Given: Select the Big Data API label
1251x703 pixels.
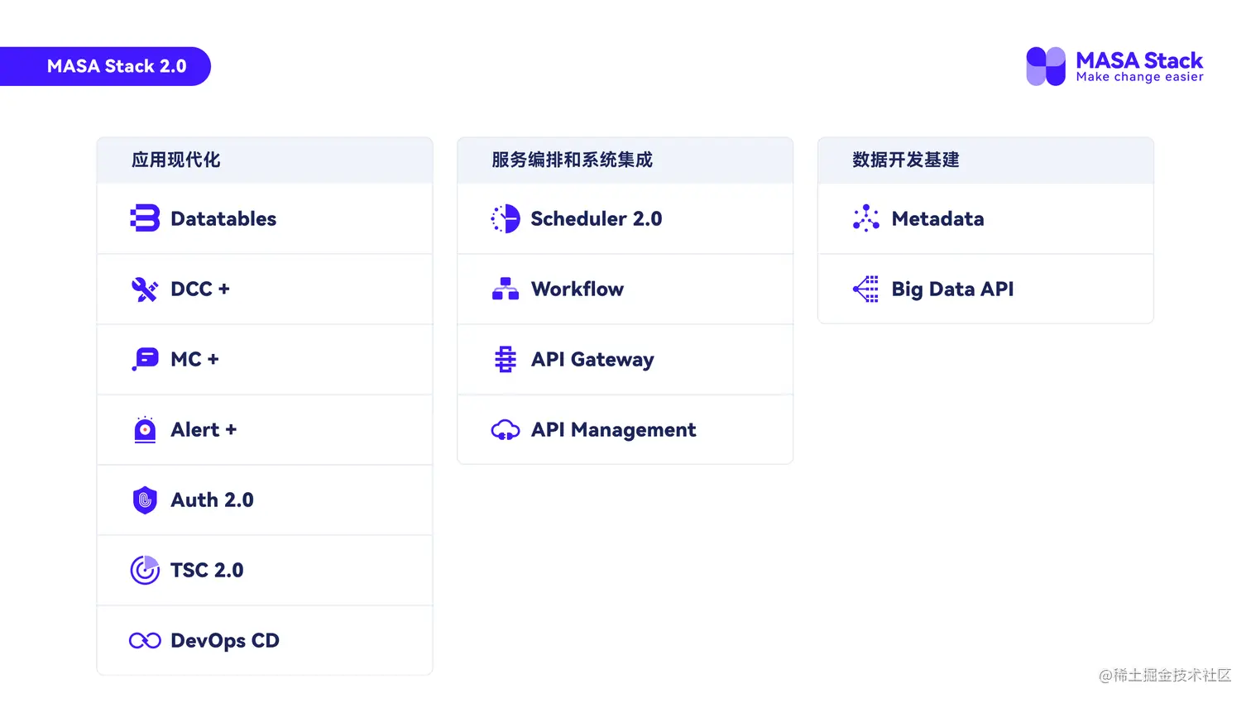Looking at the screenshot, I should click(952, 289).
